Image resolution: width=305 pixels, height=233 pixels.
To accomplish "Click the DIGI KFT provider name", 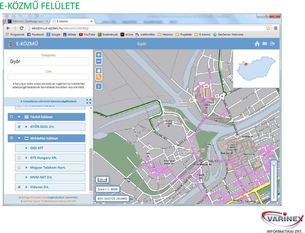I will pos(37,148).
